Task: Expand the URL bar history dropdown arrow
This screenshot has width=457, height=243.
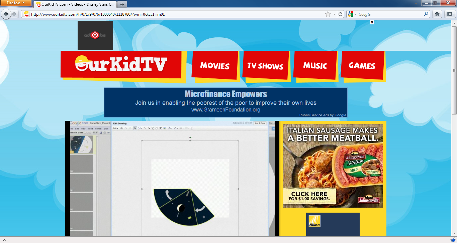Action: click(334, 14)
